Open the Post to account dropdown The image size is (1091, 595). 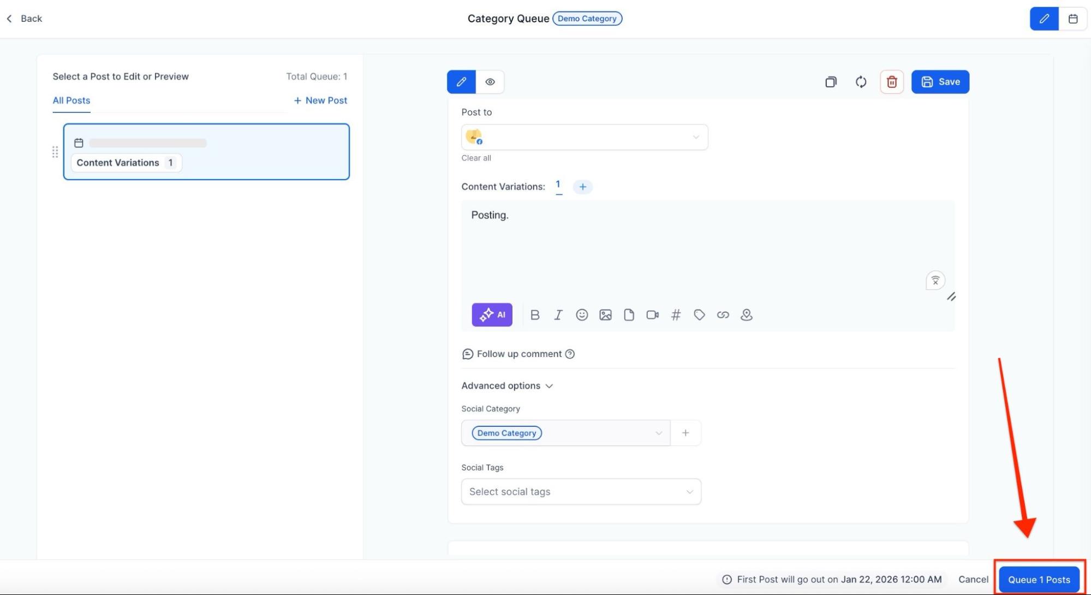[584, 137]
